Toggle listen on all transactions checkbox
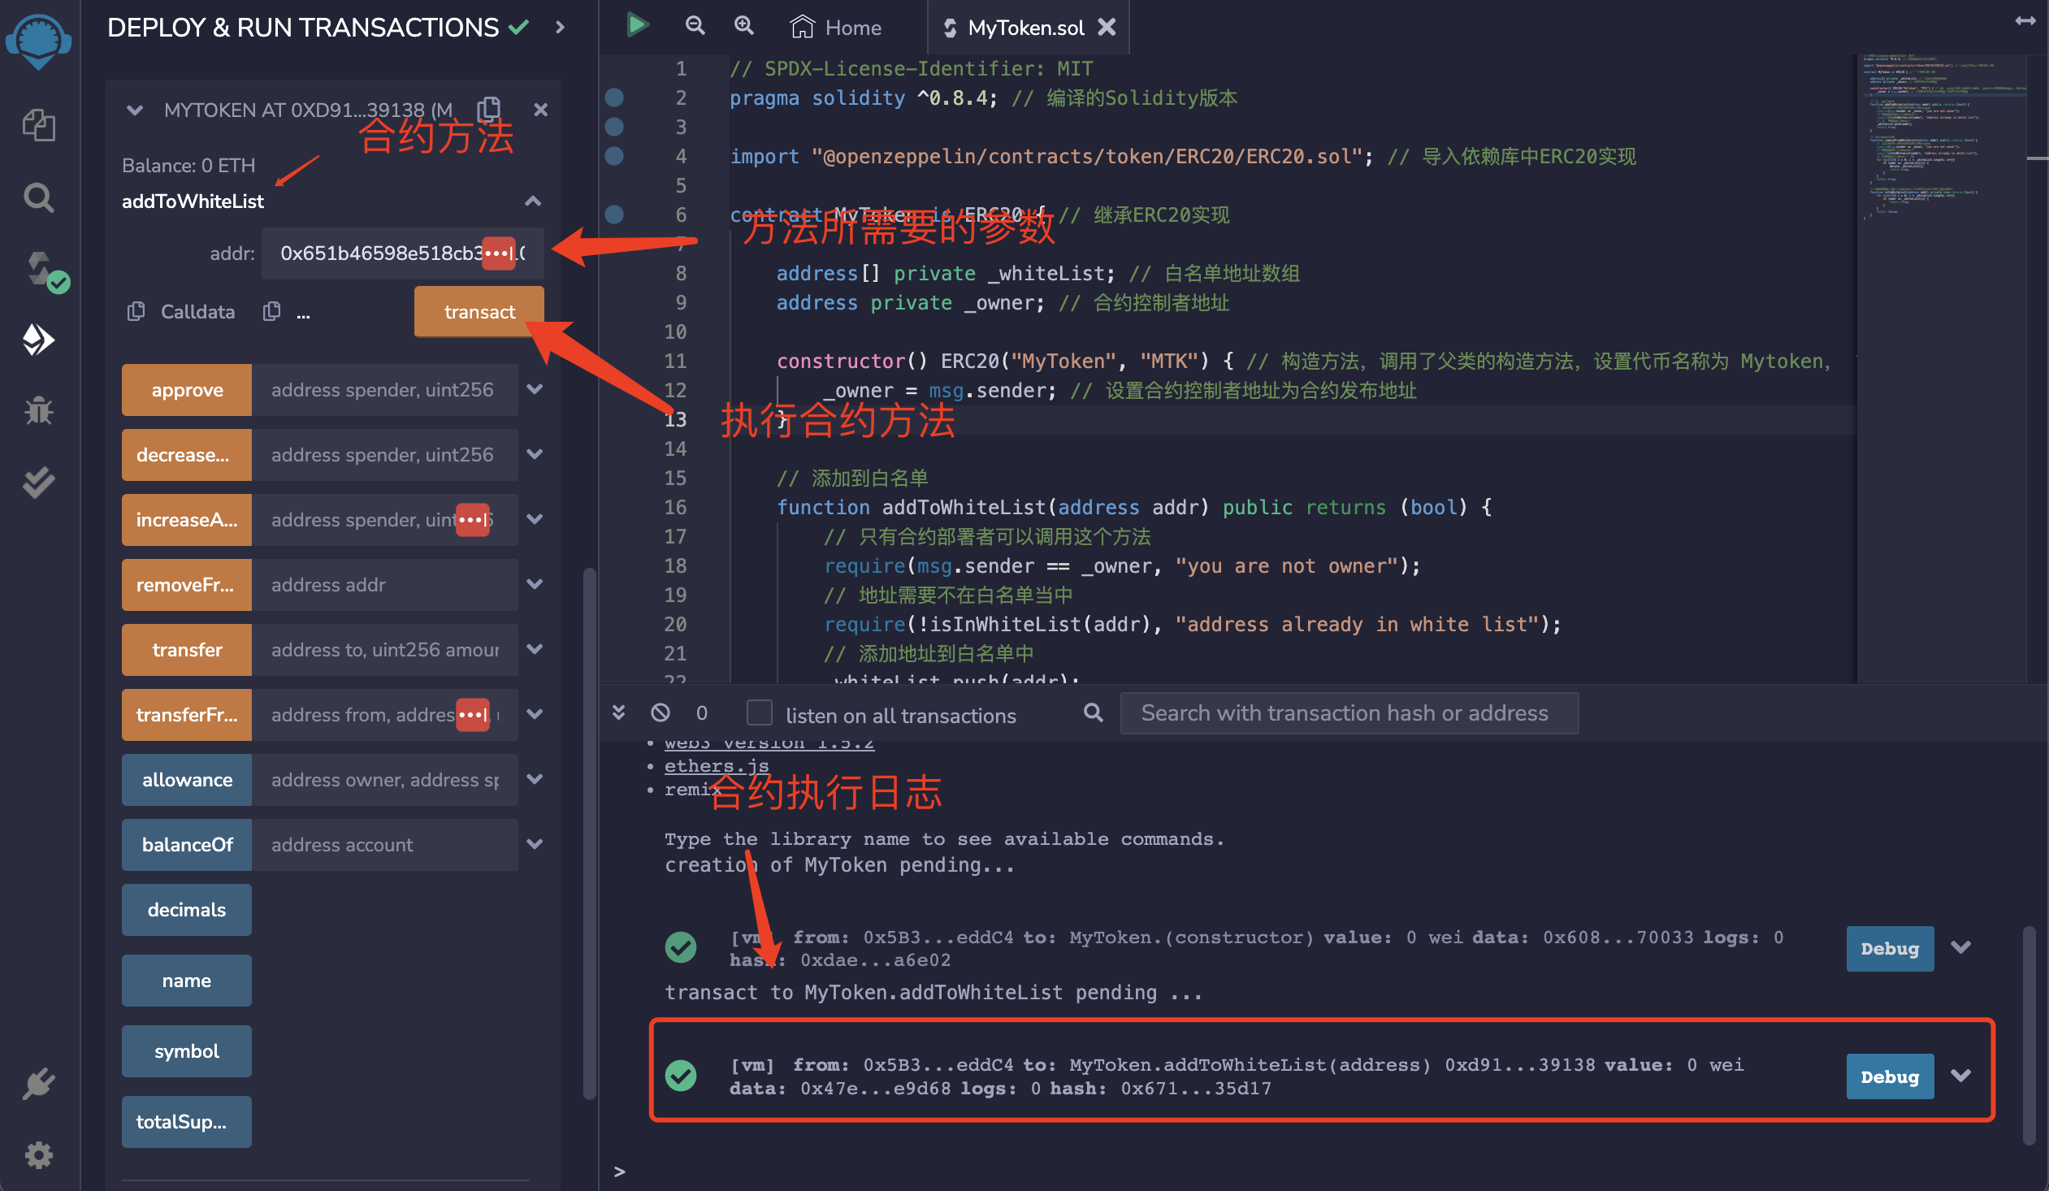2049x1191 pixels. 759,713
